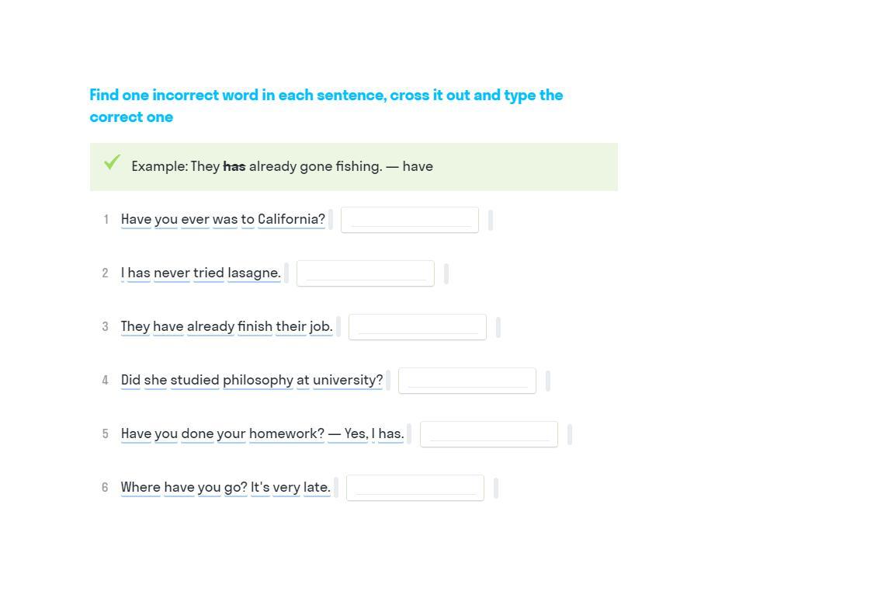871x616 pixels.
Task: Click the word "homework?" in sentence 5
Action: [286, 433]
